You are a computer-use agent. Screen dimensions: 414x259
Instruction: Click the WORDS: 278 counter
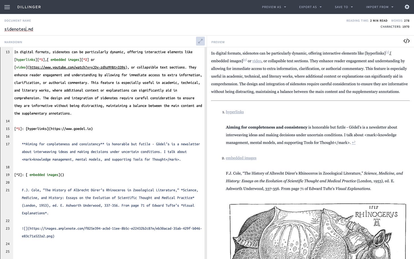click(x=400, y=20)
